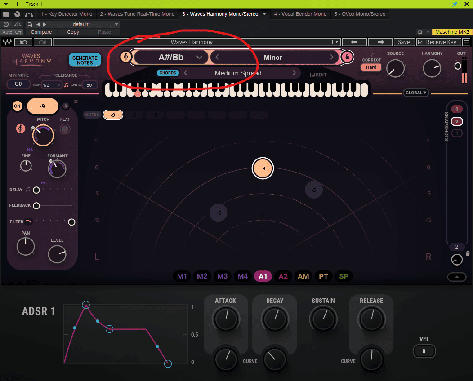
Task: Toggle the NOTES button
Action: 92,115
